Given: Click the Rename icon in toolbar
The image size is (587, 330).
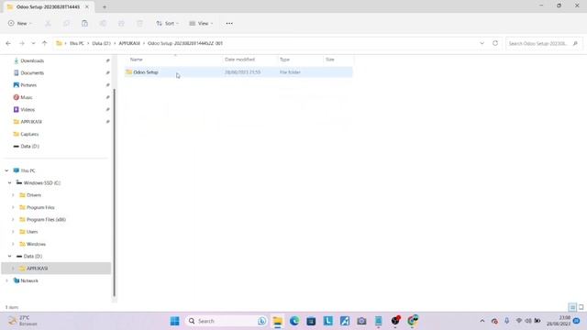Looking at the screenshot, I should 103,23.
